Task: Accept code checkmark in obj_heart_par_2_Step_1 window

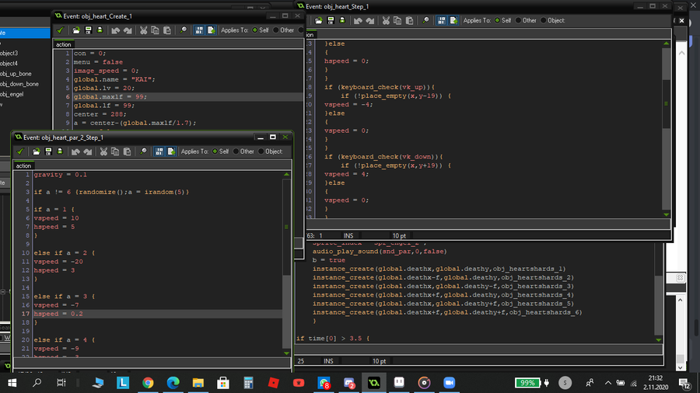Action: (20, 151)
